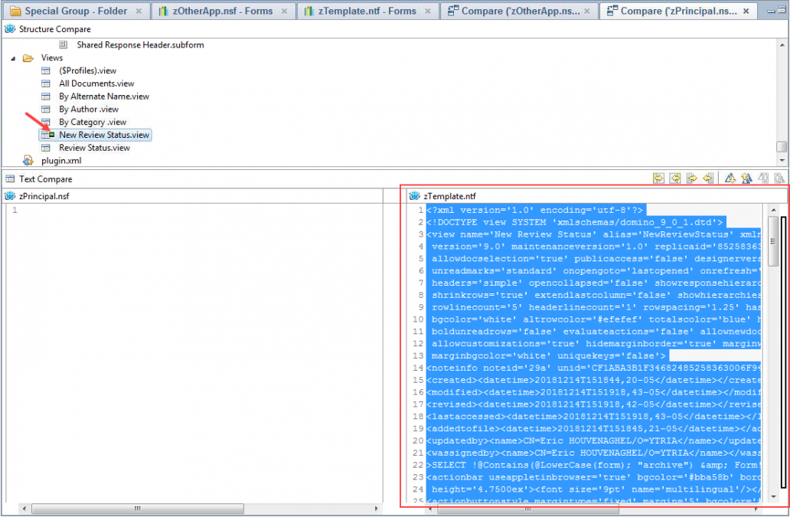This screenshot has height=517, width=790.
Task: Click the Text Compare panel icon
Action: pyautogui.click(x=10, y=179)
